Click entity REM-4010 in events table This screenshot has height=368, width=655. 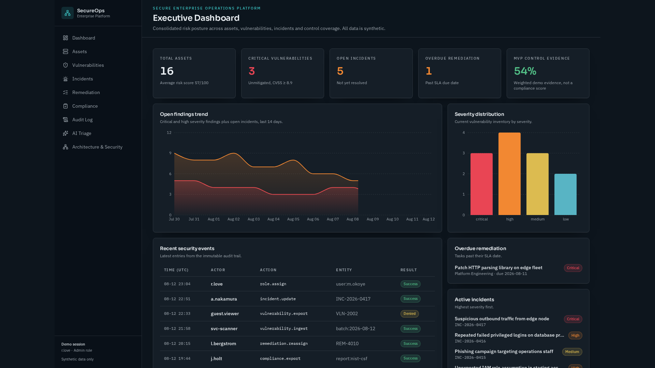[x=347, y=343]
